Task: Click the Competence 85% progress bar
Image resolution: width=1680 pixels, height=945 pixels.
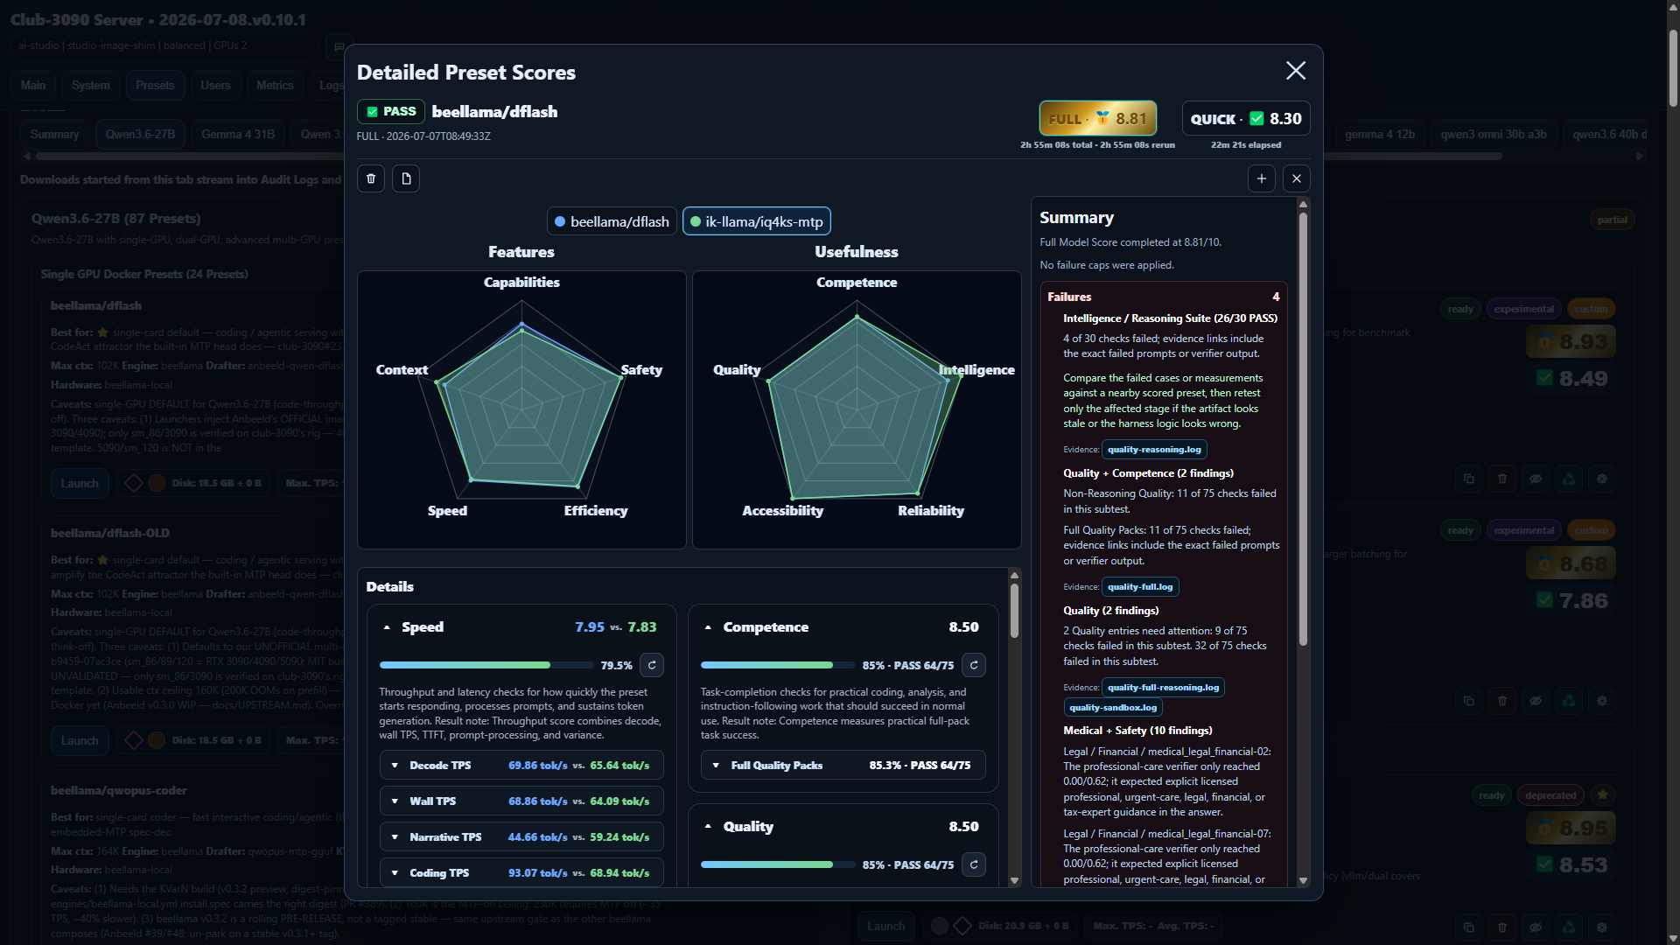Action: tap(778, 665)
